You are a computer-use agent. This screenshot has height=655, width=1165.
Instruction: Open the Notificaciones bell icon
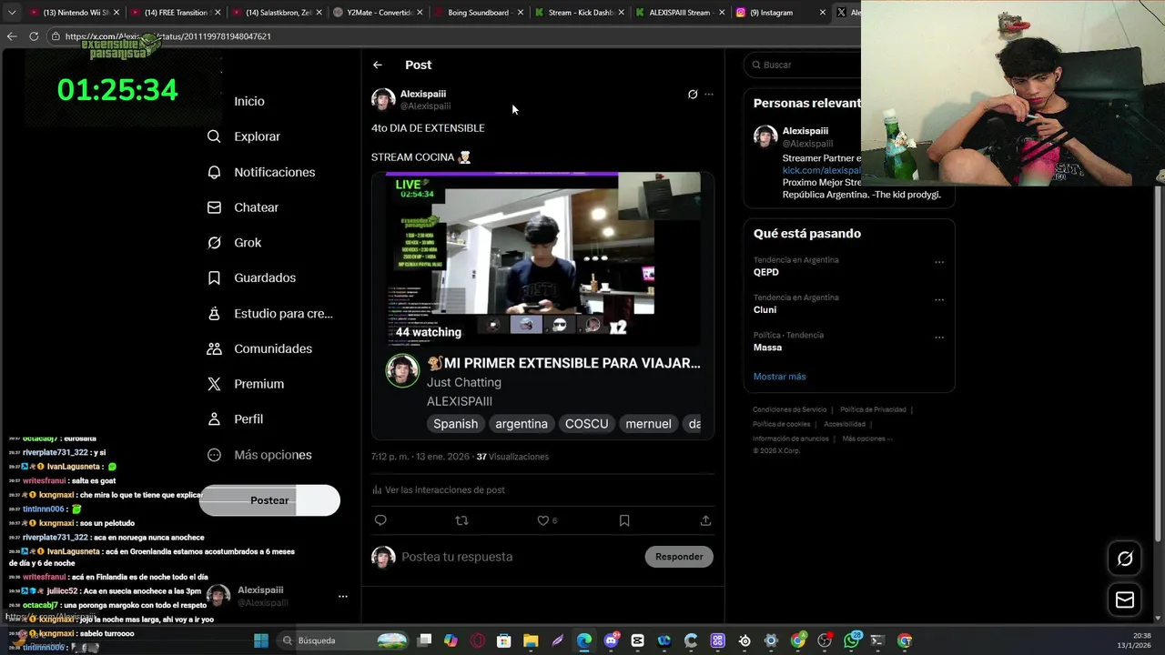coord(214,172)
